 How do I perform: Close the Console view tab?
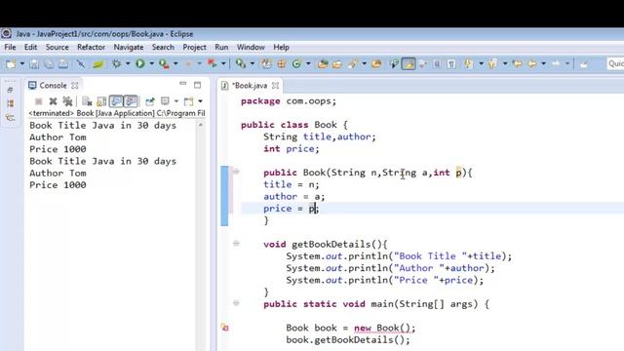point(75,86)
